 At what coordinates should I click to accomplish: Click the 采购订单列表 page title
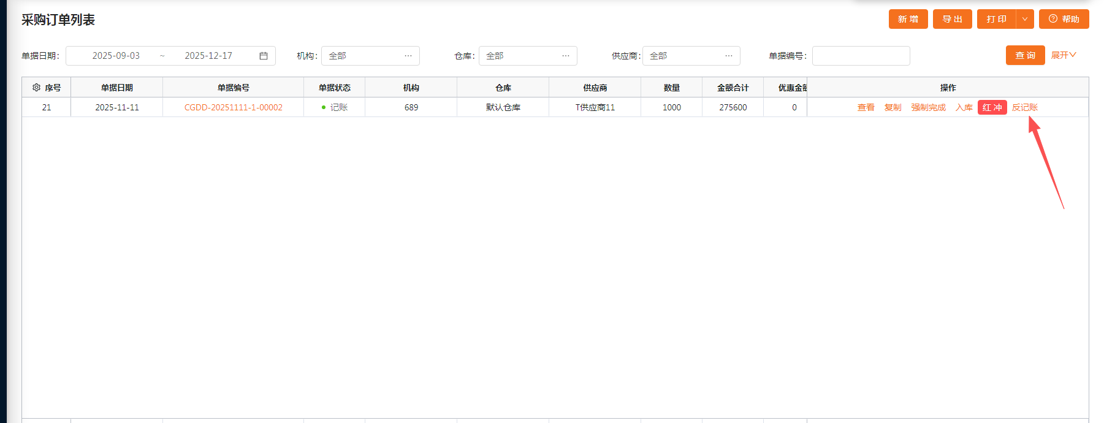[58, 20]
